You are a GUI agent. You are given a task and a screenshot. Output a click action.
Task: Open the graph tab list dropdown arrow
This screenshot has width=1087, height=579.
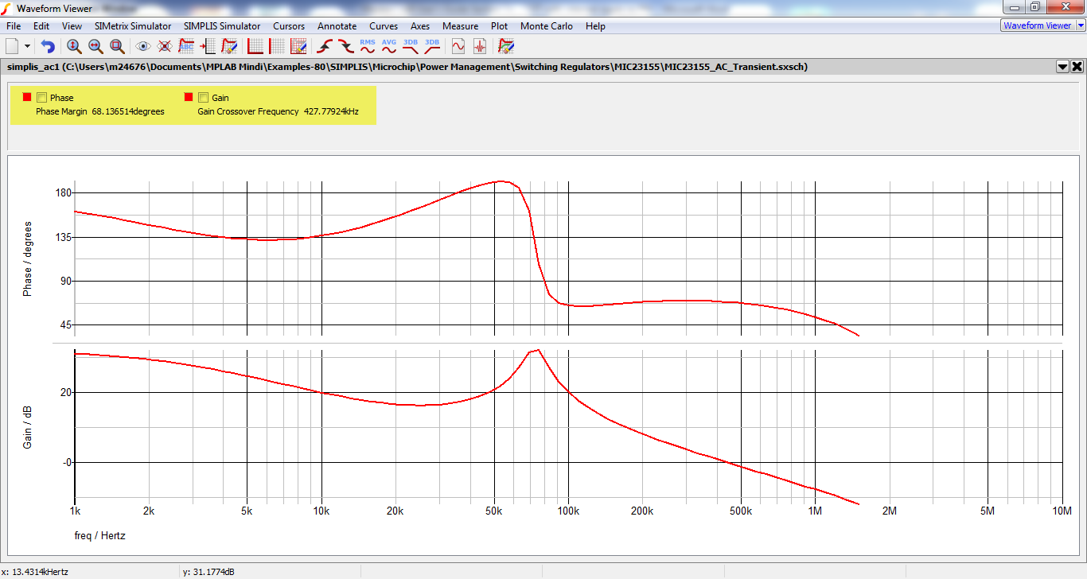1062,67
